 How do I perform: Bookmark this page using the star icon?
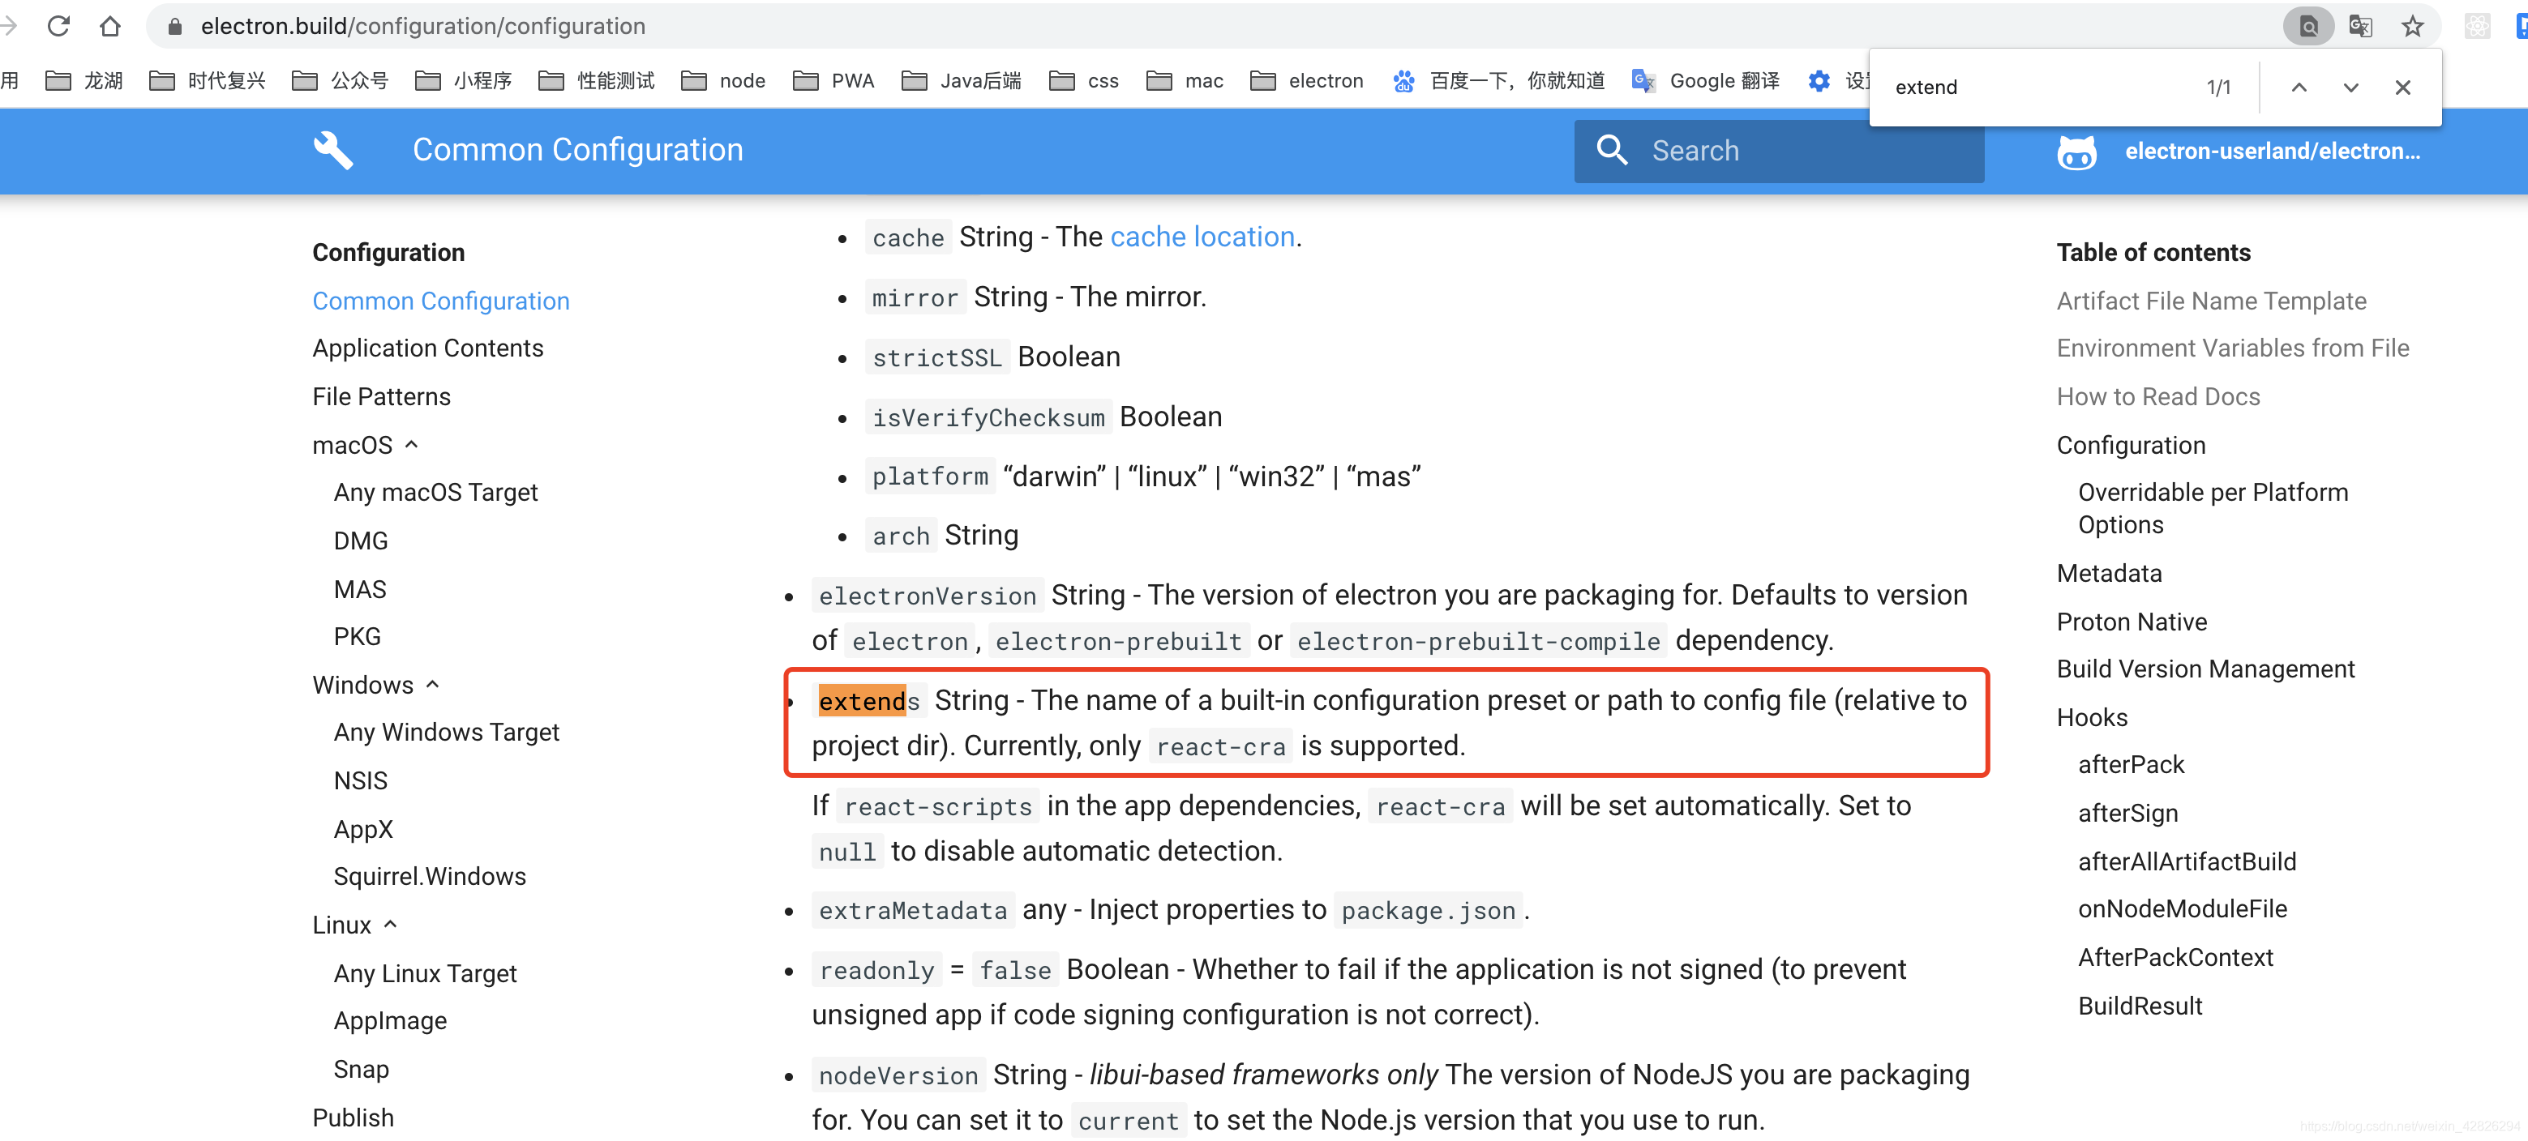[2413, 25]
